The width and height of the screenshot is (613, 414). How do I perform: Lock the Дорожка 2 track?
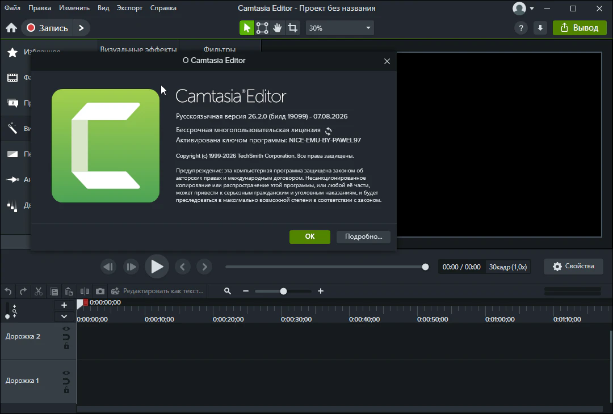(x=66, y=345)
